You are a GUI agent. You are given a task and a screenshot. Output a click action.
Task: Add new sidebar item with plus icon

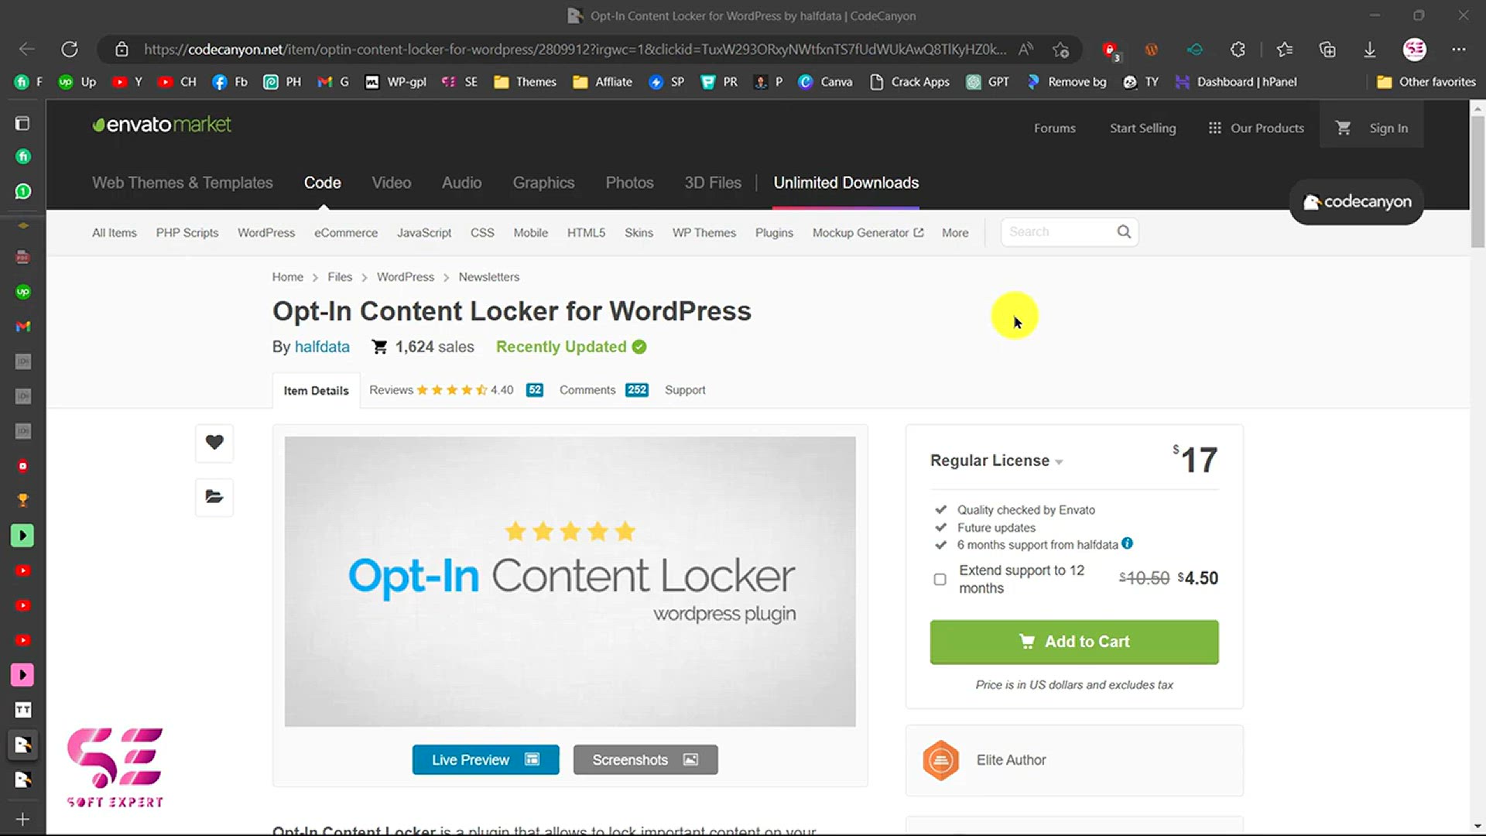click(x=22, y=819)
